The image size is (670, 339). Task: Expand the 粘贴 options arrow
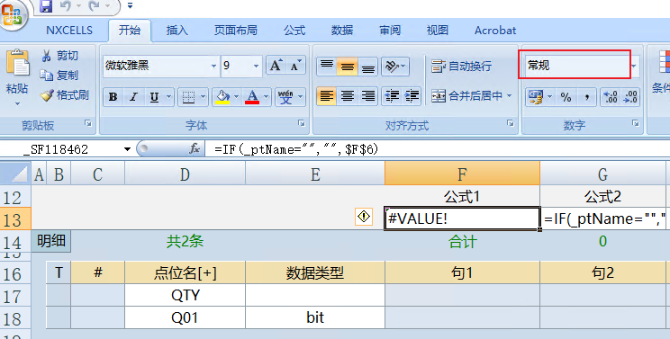coord(17,103)
